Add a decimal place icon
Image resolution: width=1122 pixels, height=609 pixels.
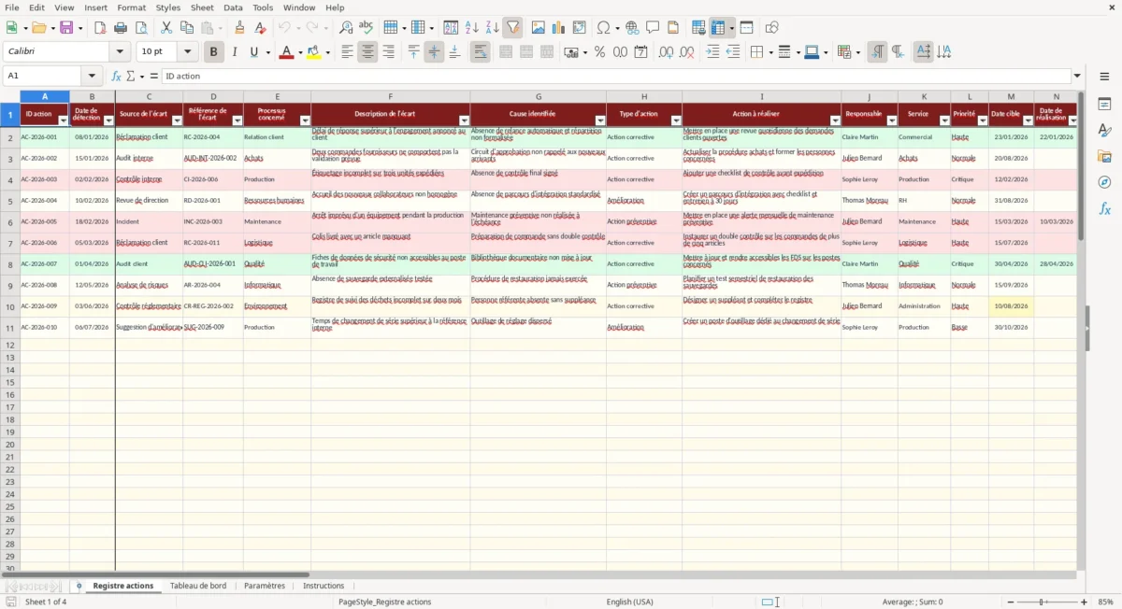pyautogui.click(x=666, y=52)
